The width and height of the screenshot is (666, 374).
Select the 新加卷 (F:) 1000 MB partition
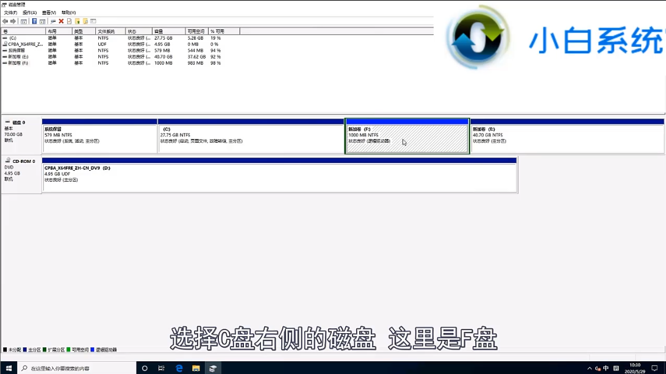[407, 136]
